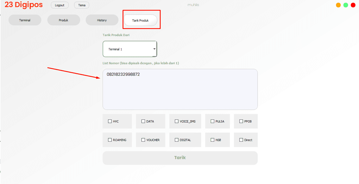The image size is (359, 184).
Task: Check the VOICE_SMS option
Action: click(177, 121)
